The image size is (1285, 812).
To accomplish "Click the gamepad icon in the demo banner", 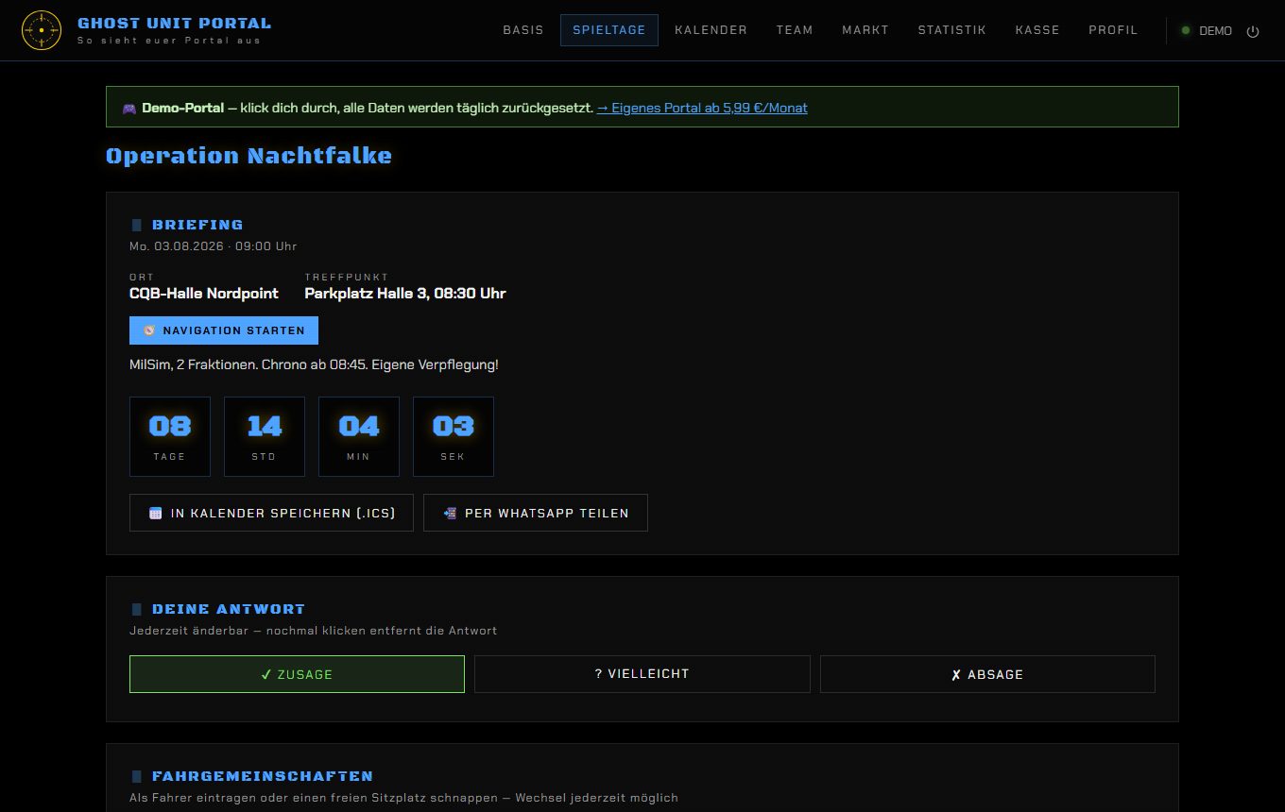I will [129, 109].
